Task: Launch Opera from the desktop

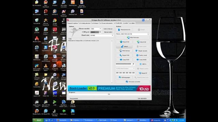Action: pyautogui.click(x=46, y=12)
